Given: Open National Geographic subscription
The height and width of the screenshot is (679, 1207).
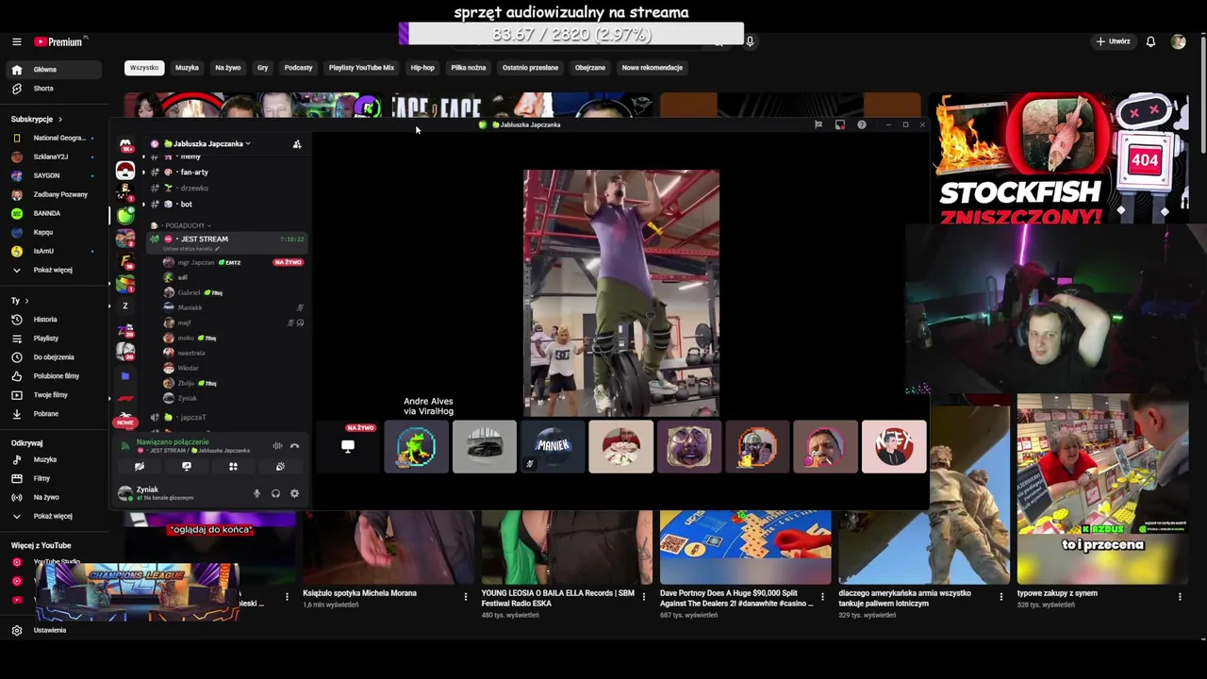Looking at the screenshot, I should click(x=52, y=138).
